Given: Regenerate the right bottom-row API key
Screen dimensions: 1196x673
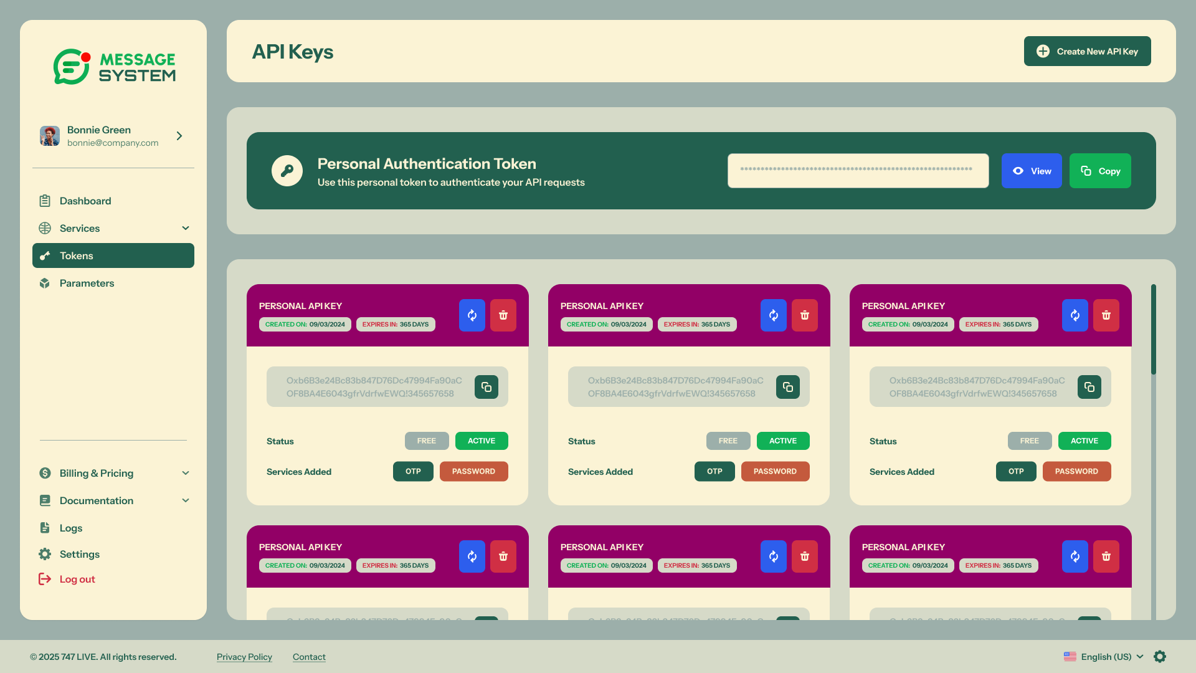Looking at the screenshot, I should (x=1075, y=556).
